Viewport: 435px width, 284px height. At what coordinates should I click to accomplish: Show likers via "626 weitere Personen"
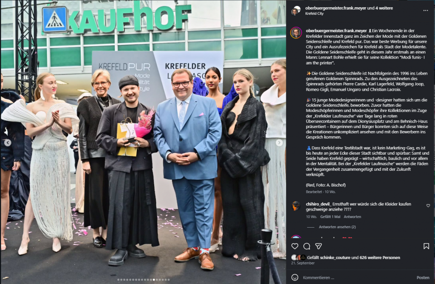pyautogui.click(x=380, y=257)
